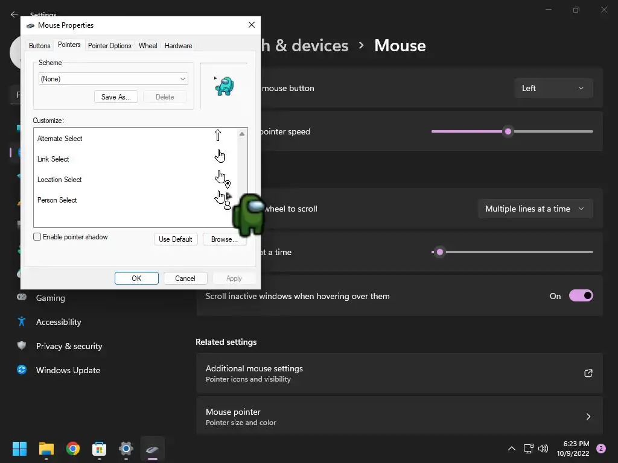This screenshot has height=463, width=618.
Task: Select the Link Select hand cursor icon
Action: point(220,156)
